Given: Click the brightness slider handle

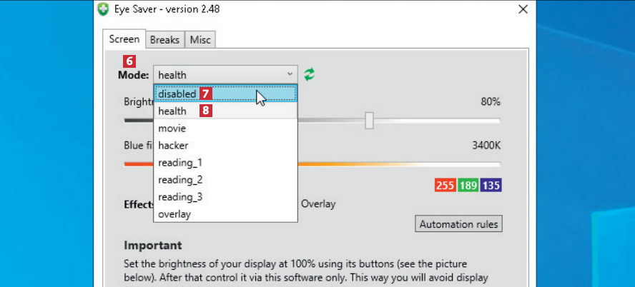Looking at the screenshot, I should click(x=369, y=120).
